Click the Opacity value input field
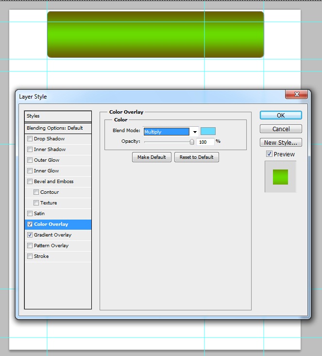Viewport: 322px width, 356px height. pos(205,142)
